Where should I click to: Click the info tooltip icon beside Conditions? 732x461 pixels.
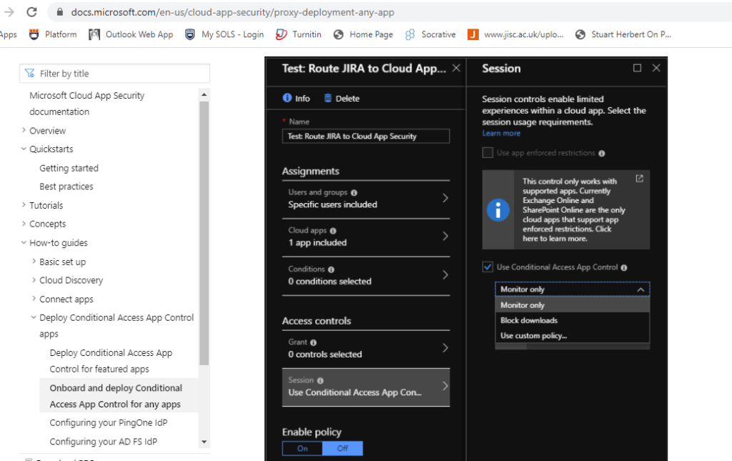(x=330, y=269)
